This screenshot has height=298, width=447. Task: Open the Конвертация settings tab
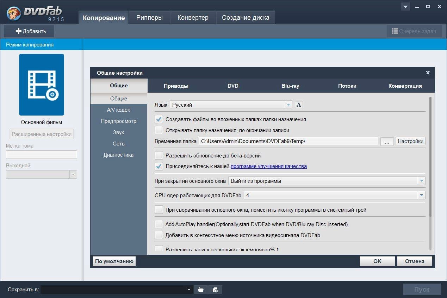405,86
